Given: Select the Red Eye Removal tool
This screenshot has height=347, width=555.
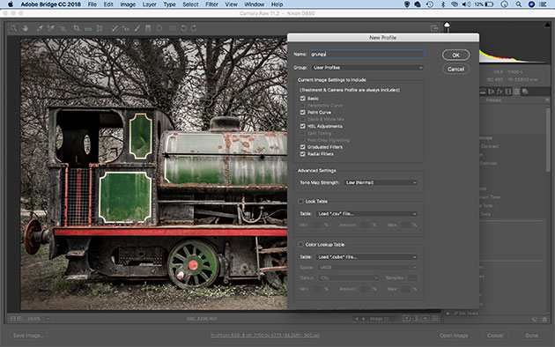Looking at the screenshot, I should pyautogui.click(x=126, y=28).
